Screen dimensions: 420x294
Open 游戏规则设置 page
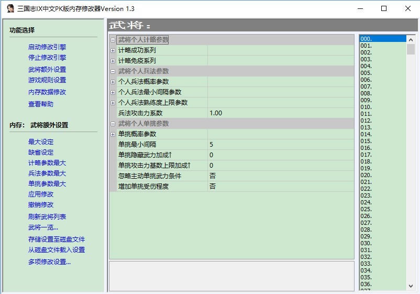47,80
